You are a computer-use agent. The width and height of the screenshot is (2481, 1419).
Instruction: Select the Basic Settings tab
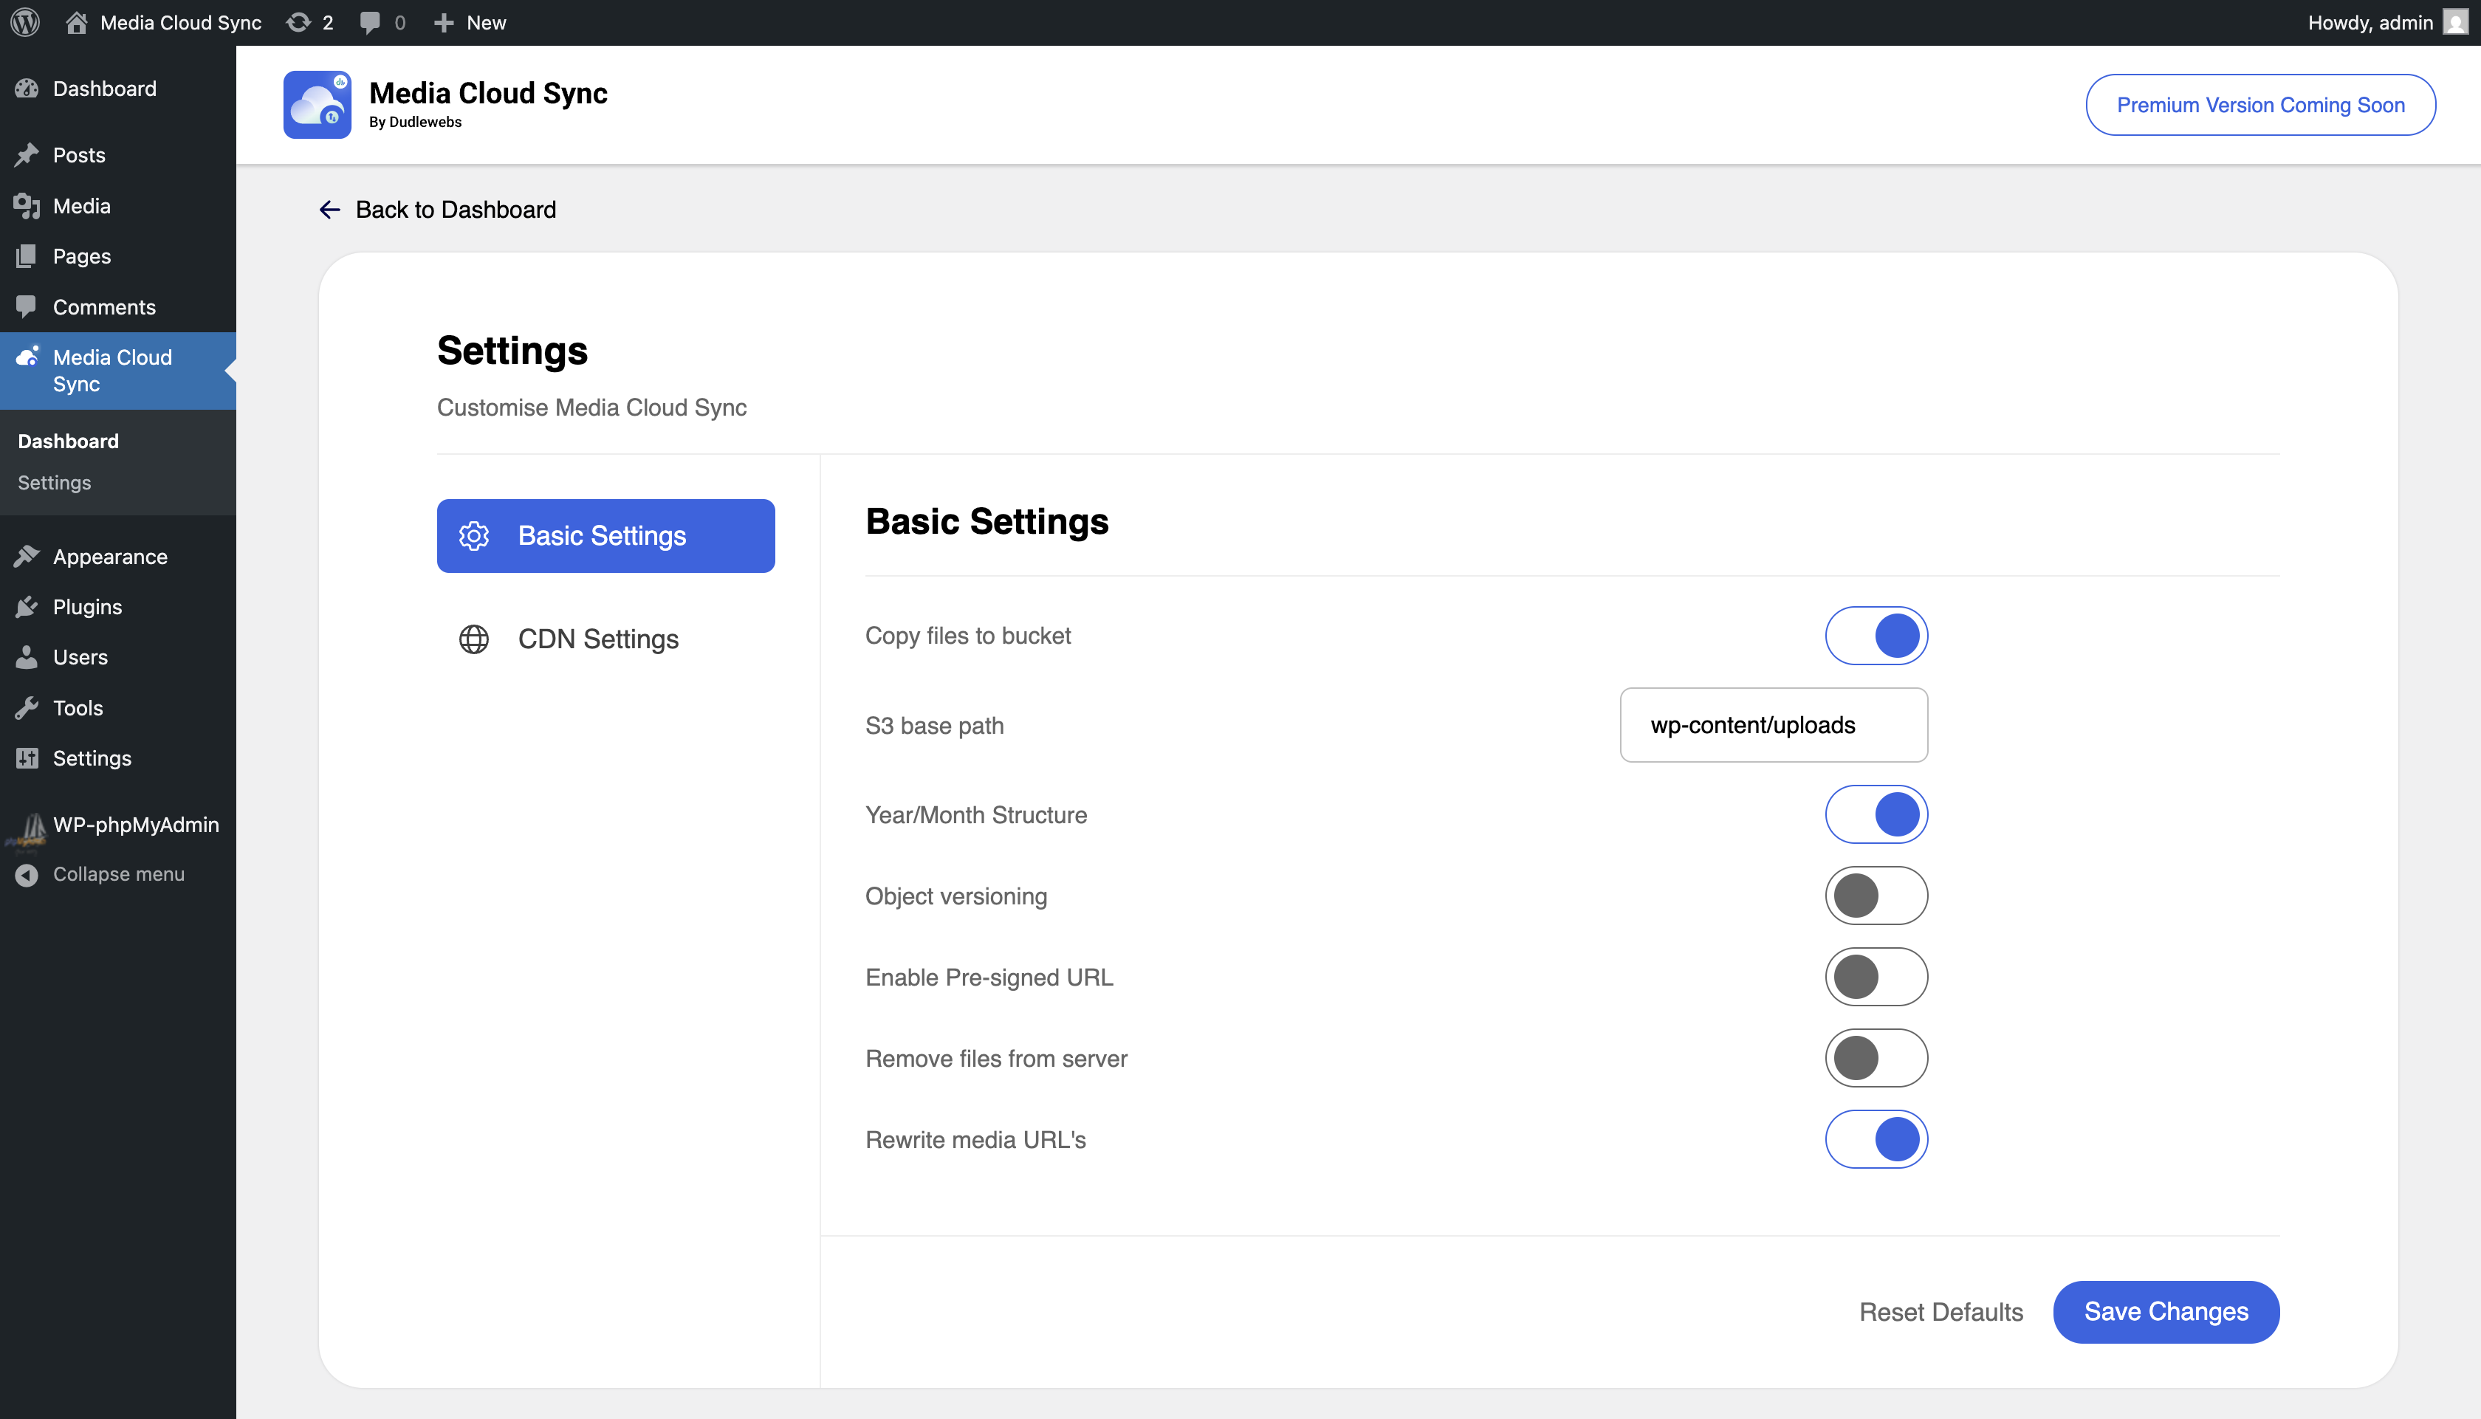click(605, 536)
